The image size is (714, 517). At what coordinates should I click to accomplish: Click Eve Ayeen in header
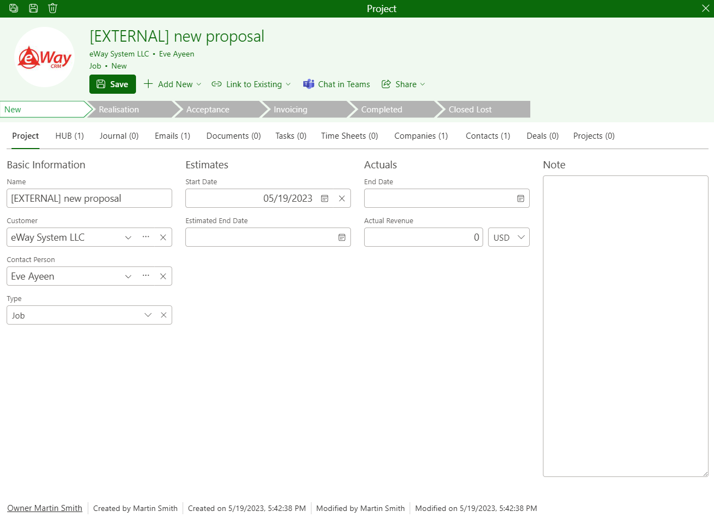point(177,54)
